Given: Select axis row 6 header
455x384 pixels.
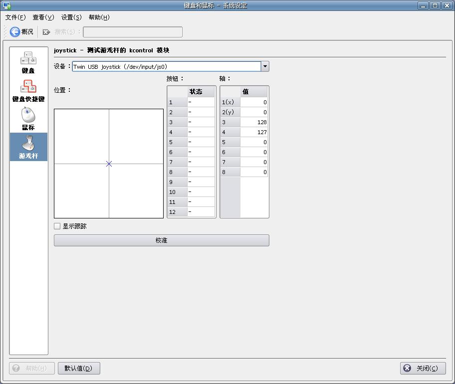Looking at the screenshot, I should coord(230,152).
